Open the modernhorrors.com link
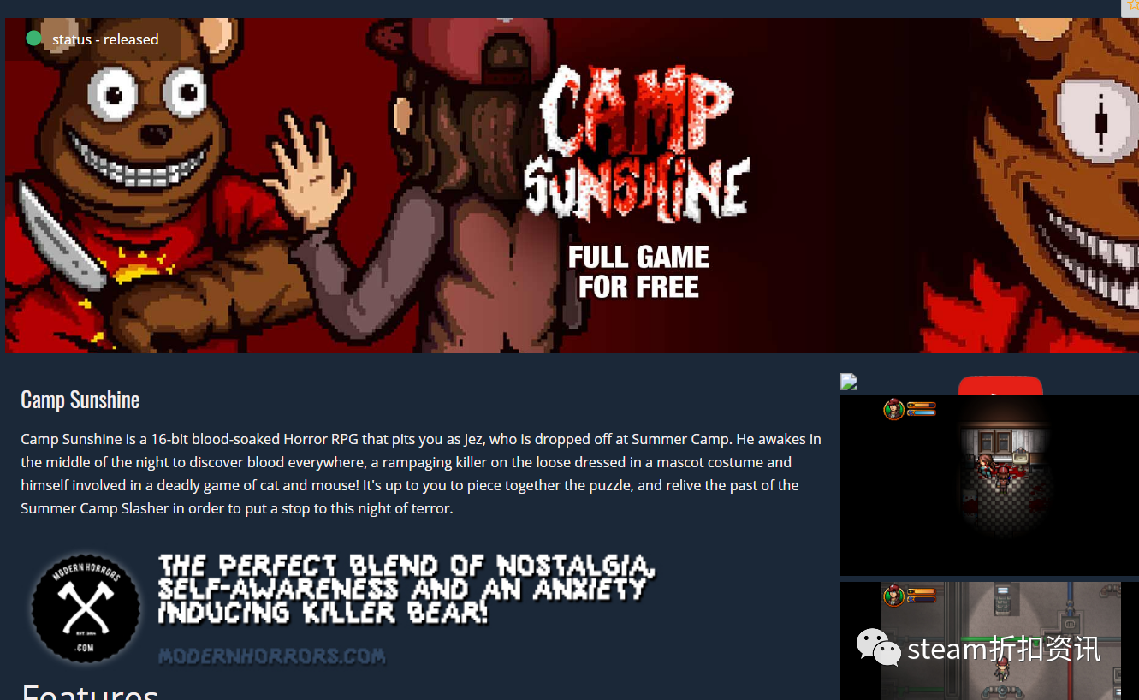The height and width of the screenshot is (700, 1139). pos(271,656)
